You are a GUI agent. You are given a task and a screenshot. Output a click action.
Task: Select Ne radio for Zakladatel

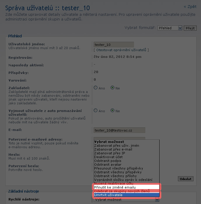pyautogui.click(x=112, y=88)
